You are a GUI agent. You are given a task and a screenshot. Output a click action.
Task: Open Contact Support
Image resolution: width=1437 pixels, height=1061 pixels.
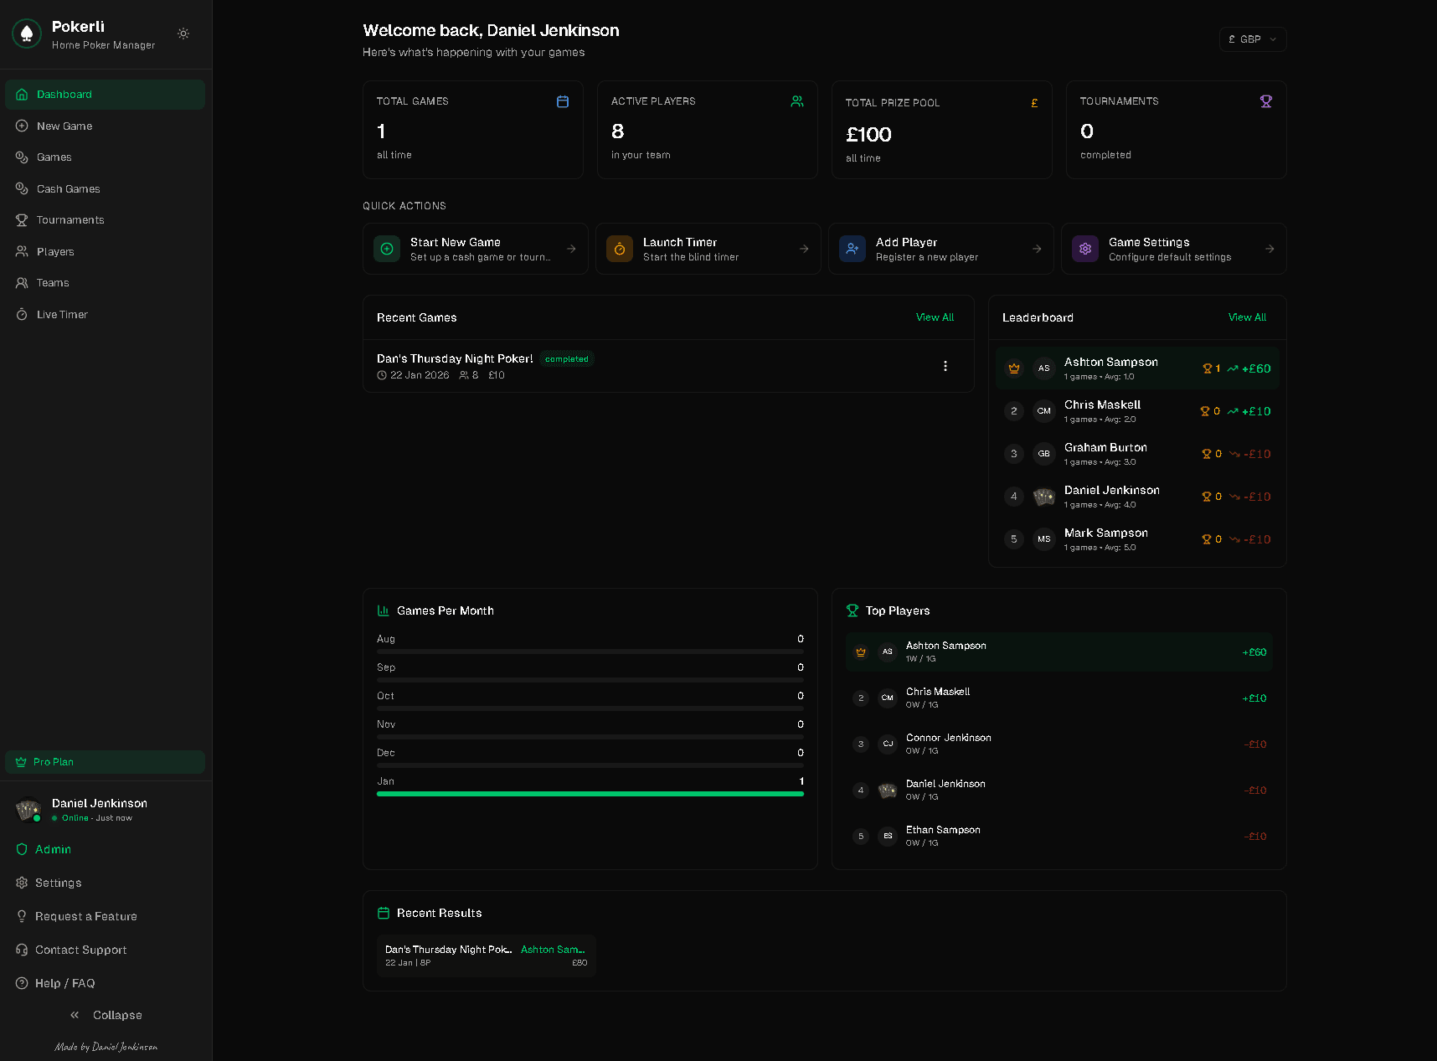click(x=80, y=949)
